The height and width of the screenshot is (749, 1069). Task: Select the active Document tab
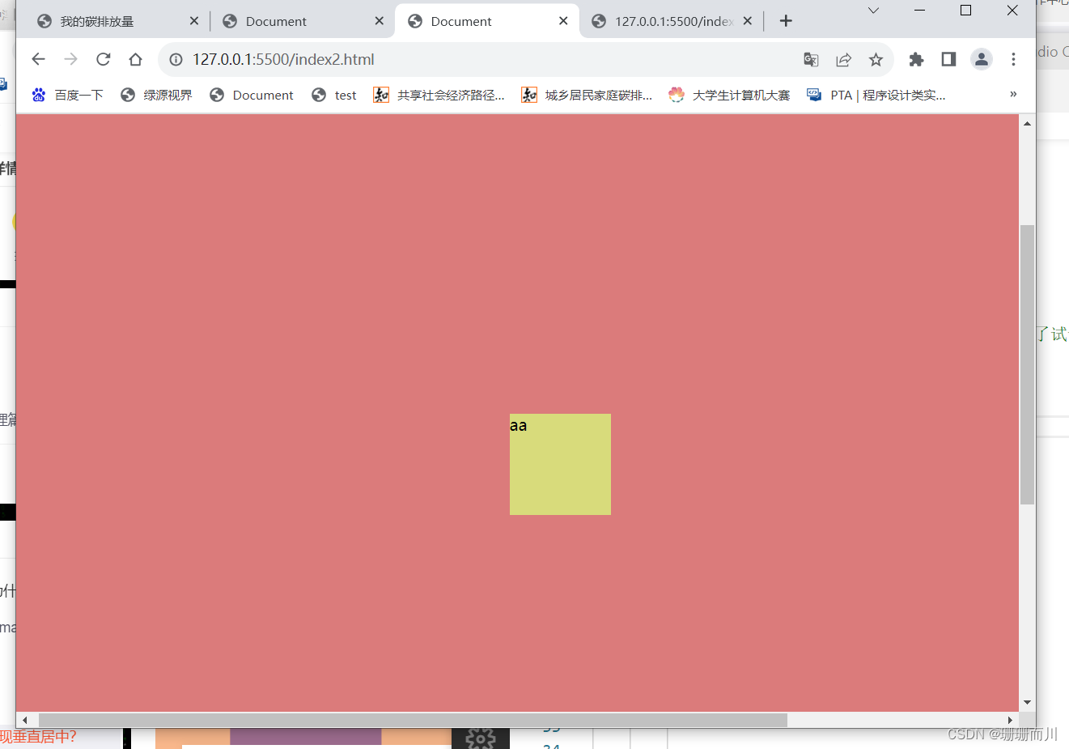tap(487, 21)
